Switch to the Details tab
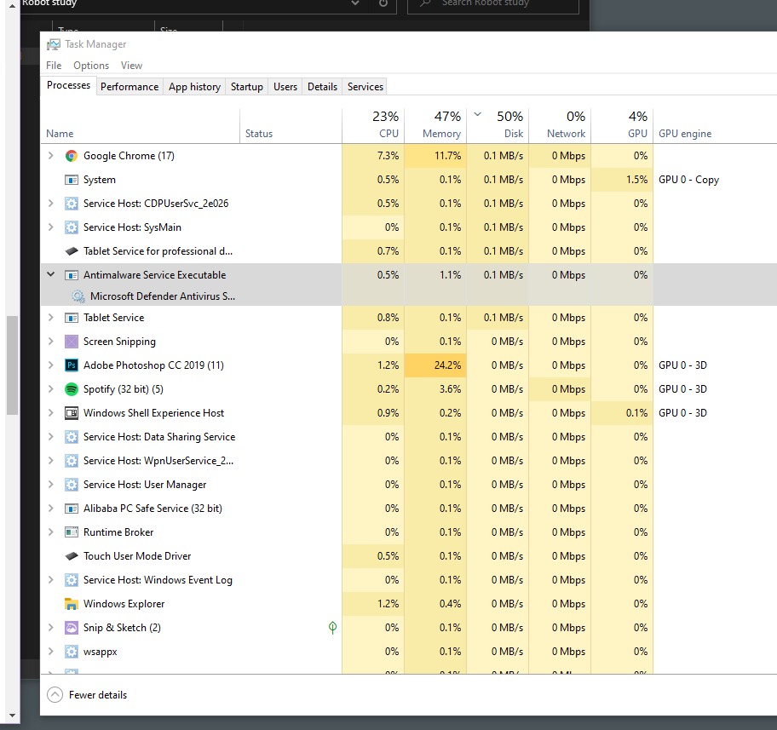This screenshot has height=730, width=777. (x=322, y=87)
